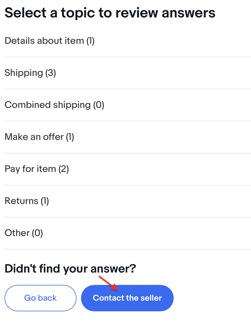Click the (1) count beside Make an offer
Viewport: 251px width, 322px height.
tap(70, 137)
